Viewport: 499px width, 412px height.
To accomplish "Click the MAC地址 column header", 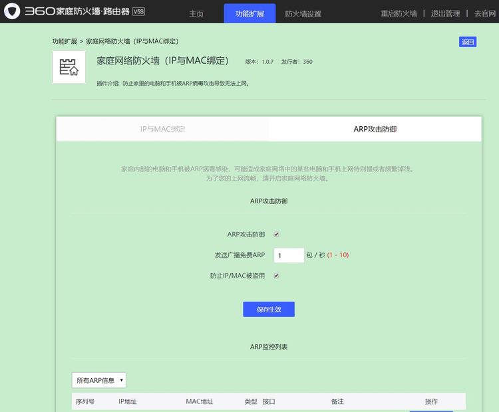I will point(199,401).
